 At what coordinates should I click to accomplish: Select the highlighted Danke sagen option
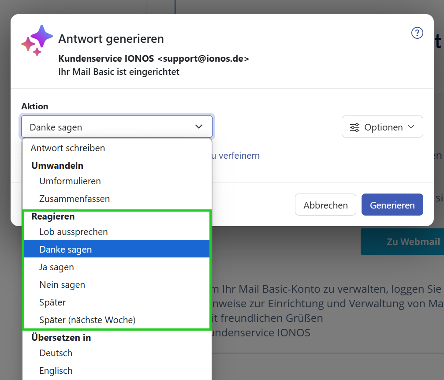click(x=117, y=249)
